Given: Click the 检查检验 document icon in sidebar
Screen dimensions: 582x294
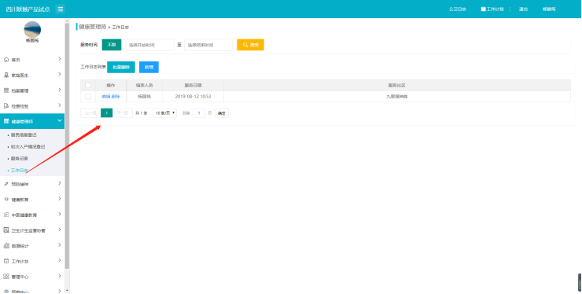Looking at the screenshot, I should pos(6,106).
